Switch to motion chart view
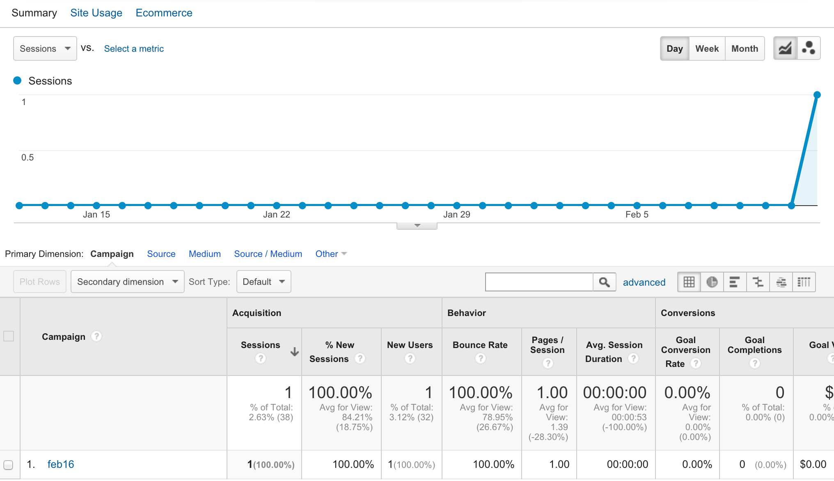 click(809, 48)
